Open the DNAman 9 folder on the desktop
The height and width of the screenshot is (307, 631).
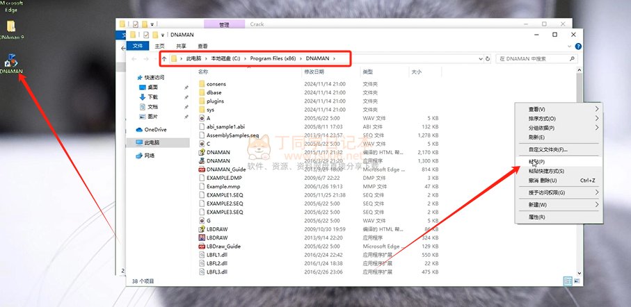pyautogui.click(x=11, y=30)
